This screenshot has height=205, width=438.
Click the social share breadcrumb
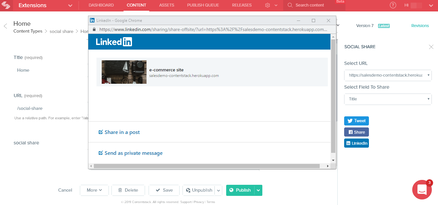pyautogui.click(x=61, y=31)
